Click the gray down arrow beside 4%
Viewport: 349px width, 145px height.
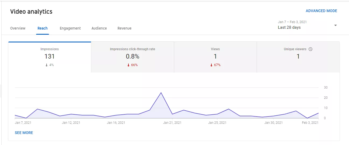click(x=47, y=65)
